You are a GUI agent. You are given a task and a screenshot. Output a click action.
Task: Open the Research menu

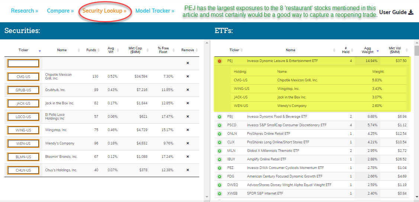pyautogui.click(x=25, y=11)
